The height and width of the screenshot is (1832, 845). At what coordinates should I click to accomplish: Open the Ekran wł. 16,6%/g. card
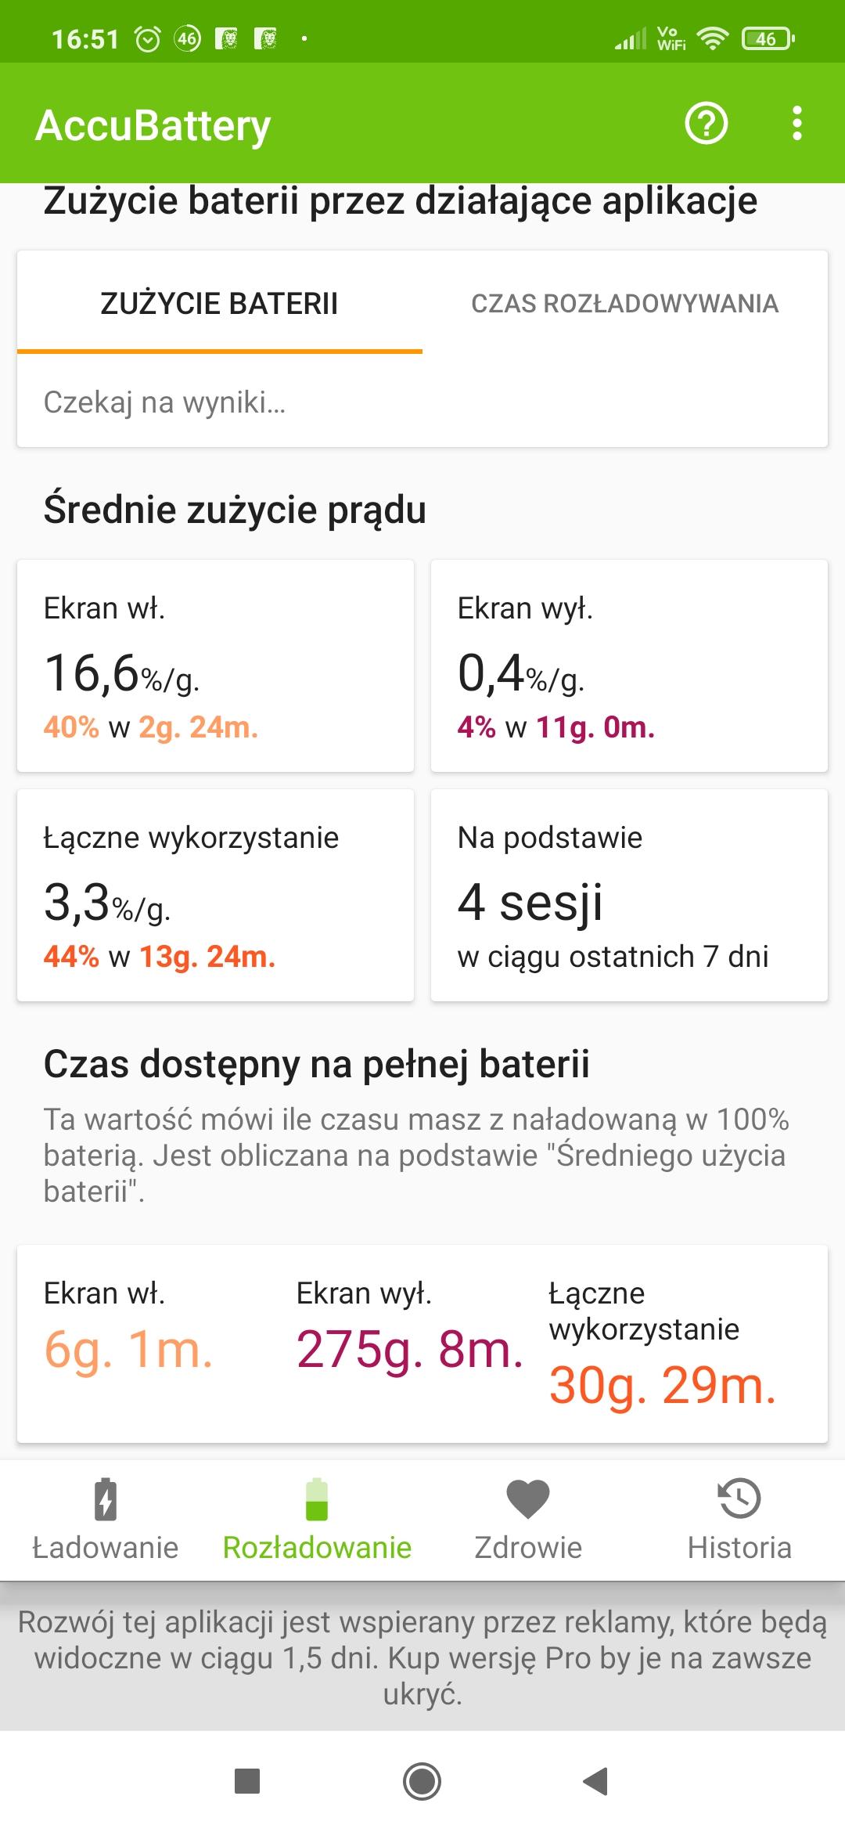pos(215,665)
